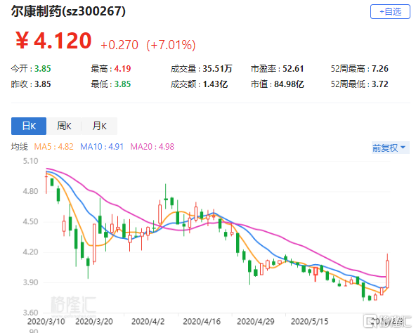
Task: Click the 4.20 price axis label
Action: pyautogui.click(x=30, y=252)
